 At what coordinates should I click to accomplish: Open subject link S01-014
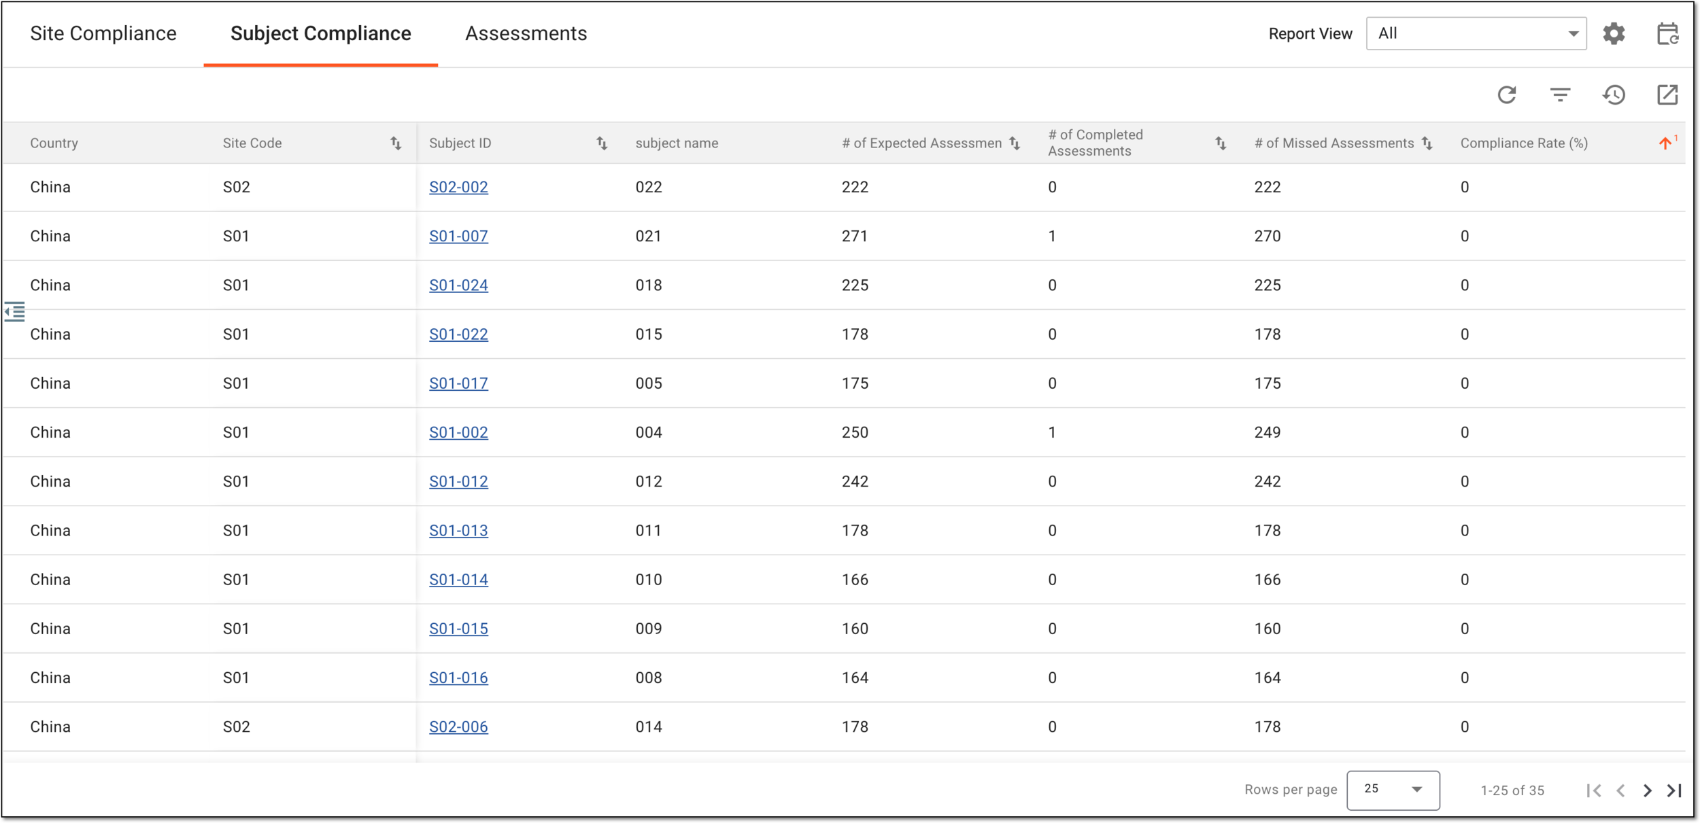(458, 580)
